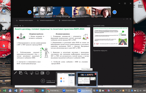Click the Zoom icon in system tray
The height and width of the screenshot is (93, 146).
97,90
